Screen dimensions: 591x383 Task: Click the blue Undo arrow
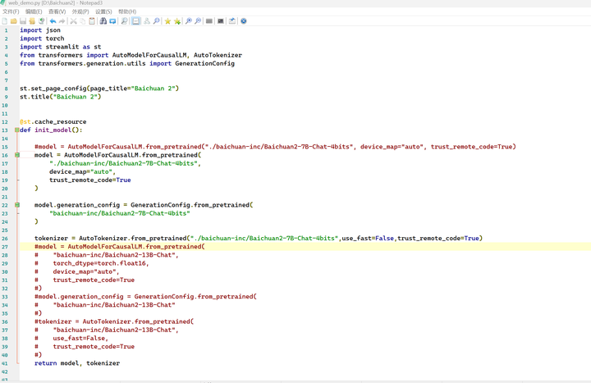click(x=53, y=21)
